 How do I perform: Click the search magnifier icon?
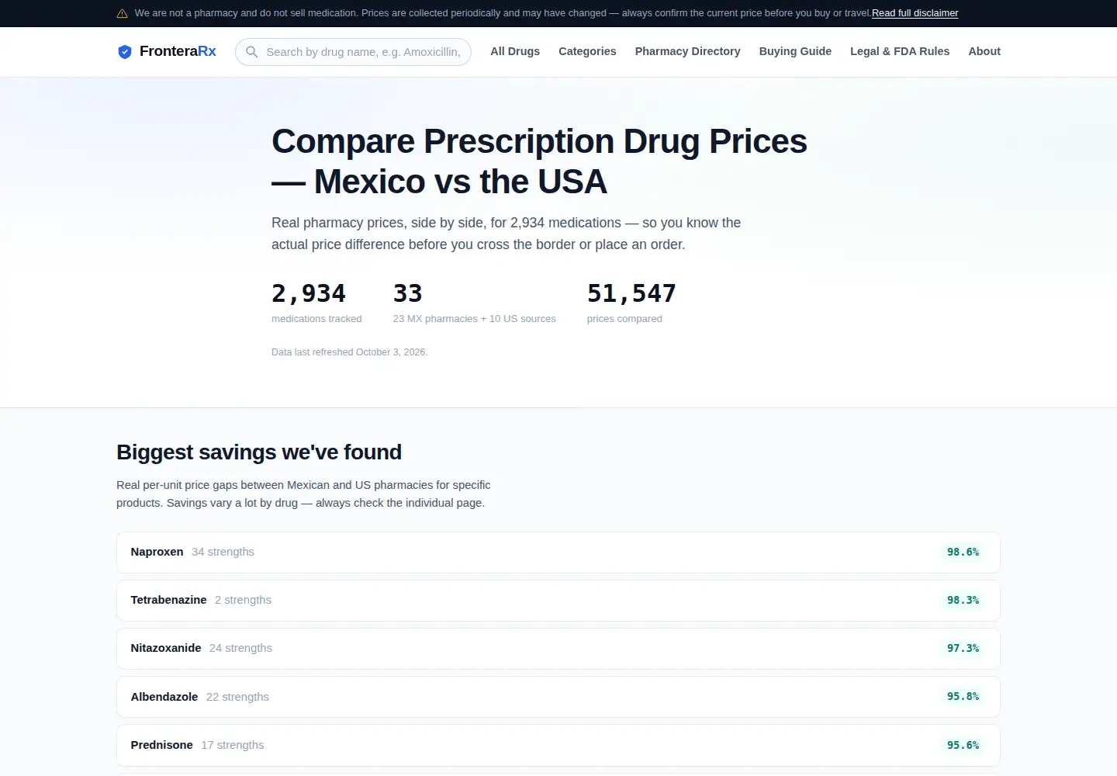coord(251,52)
